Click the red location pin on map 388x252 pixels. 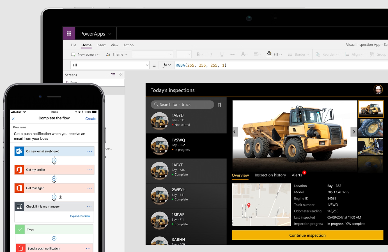(249, 206)
